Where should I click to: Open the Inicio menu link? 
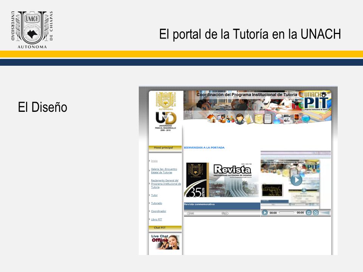(154, 161)
